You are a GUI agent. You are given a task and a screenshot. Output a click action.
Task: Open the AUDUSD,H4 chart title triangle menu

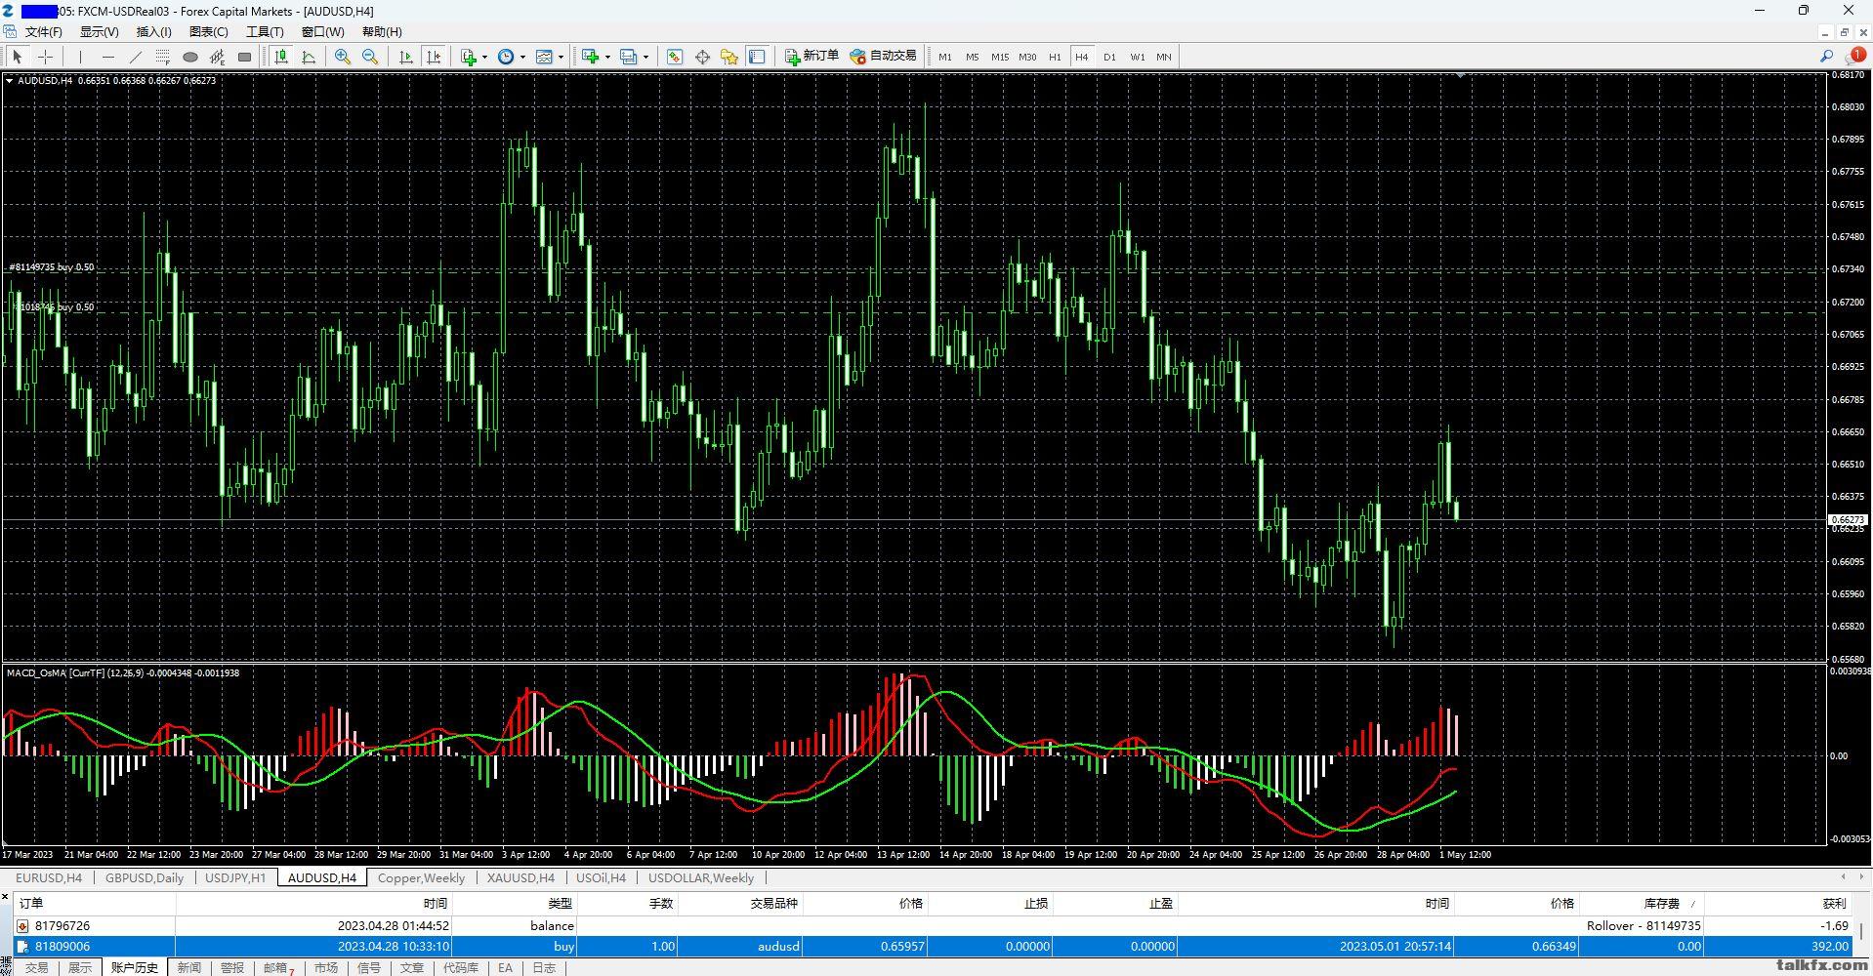pyautogui.click(x=10, y=81)
